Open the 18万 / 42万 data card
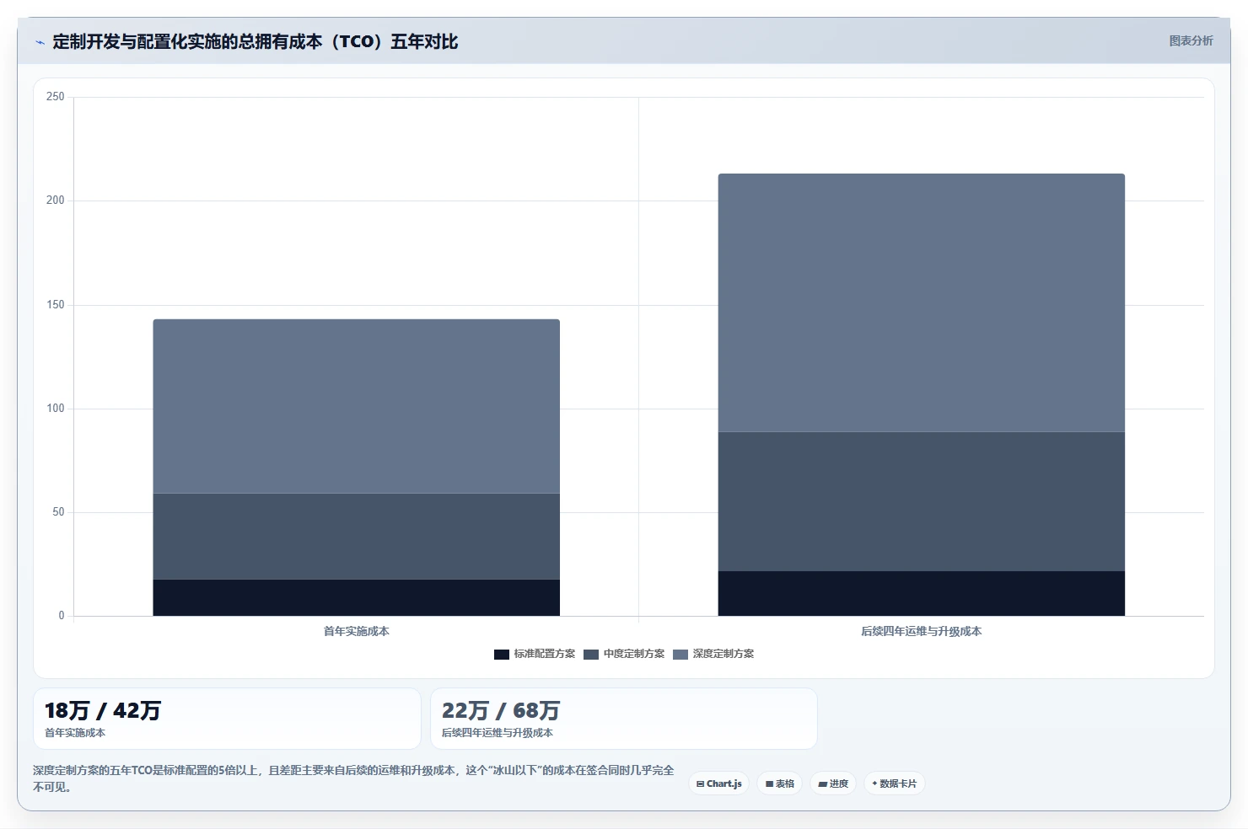 (x=227, y=719)
